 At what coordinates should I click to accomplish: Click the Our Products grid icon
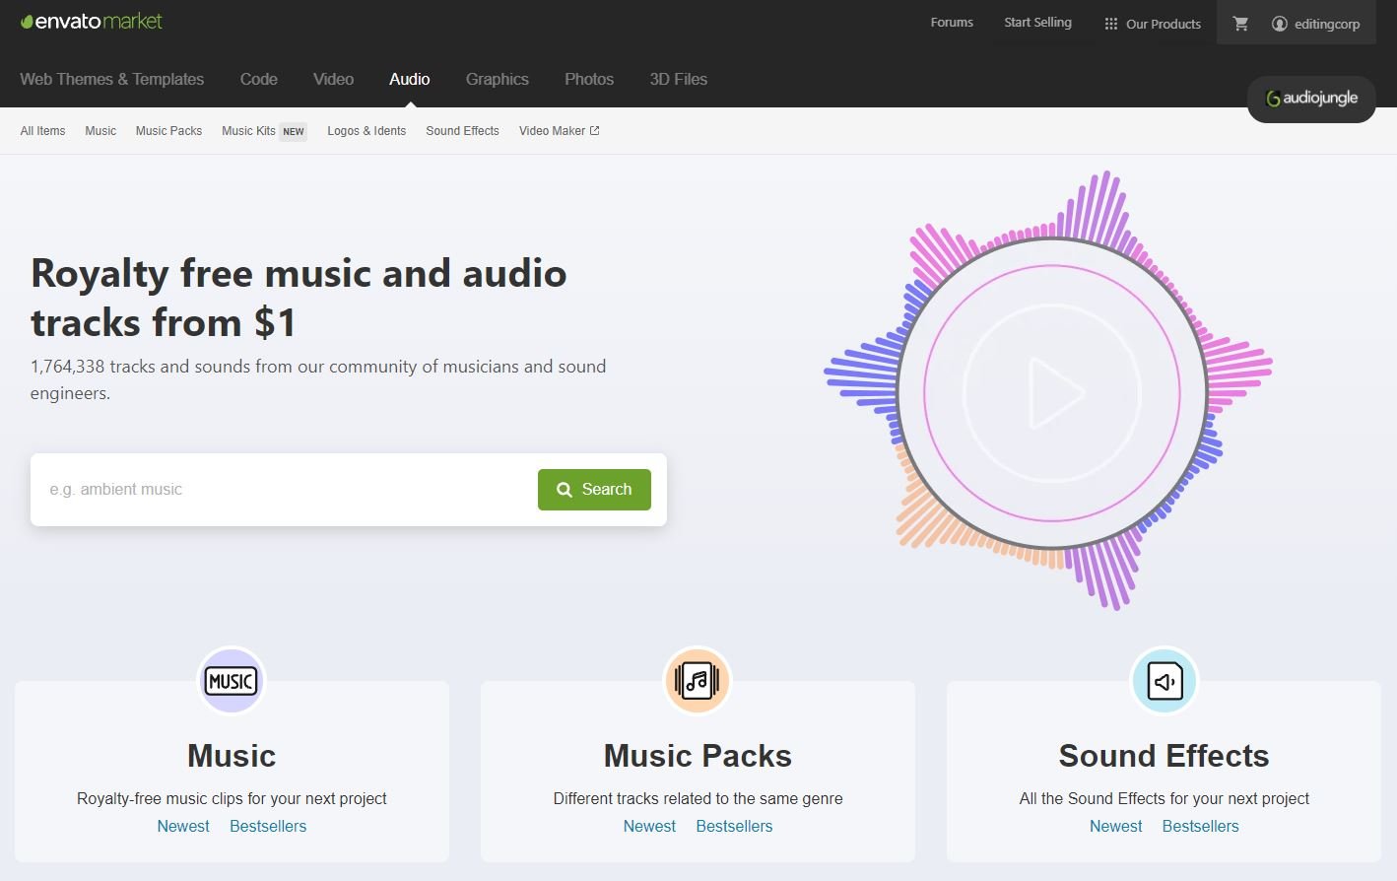[x=1109, y=23]
